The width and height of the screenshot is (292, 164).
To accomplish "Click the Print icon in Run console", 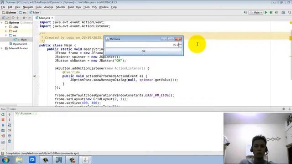I will click(10, 136).
